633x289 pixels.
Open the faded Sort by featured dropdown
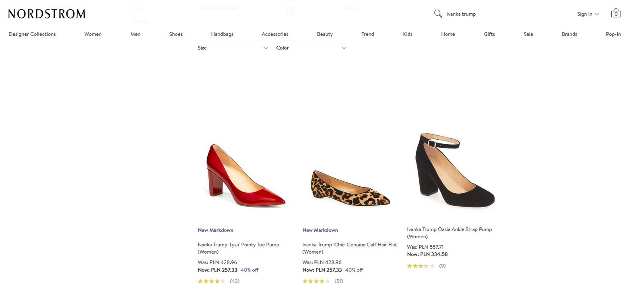[x=246, y=8]
